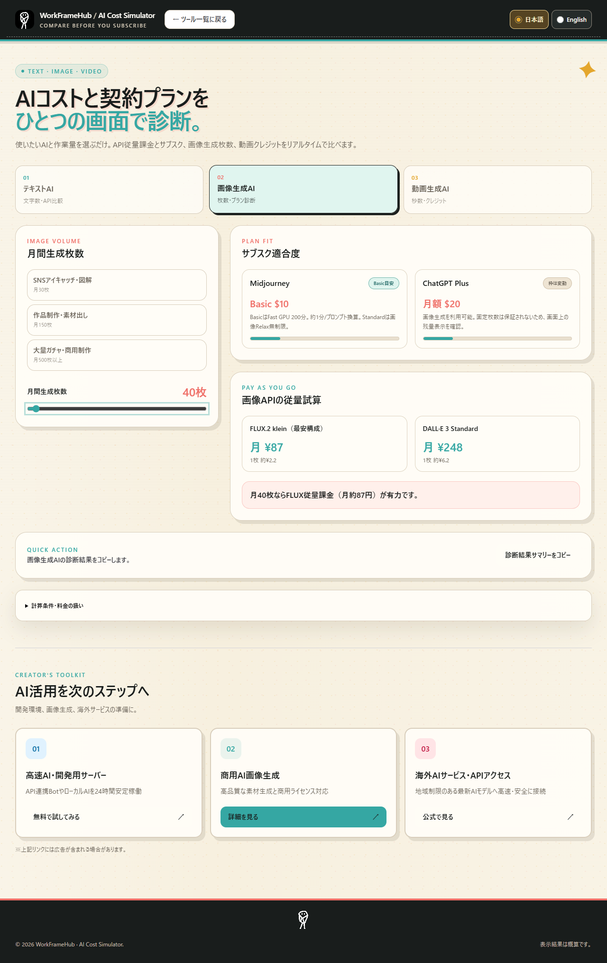Select the SNSアイキャッチ・図解 preset
Image resolution: width=607 pixels, height=963 pixels.
(x=117, y=285)
